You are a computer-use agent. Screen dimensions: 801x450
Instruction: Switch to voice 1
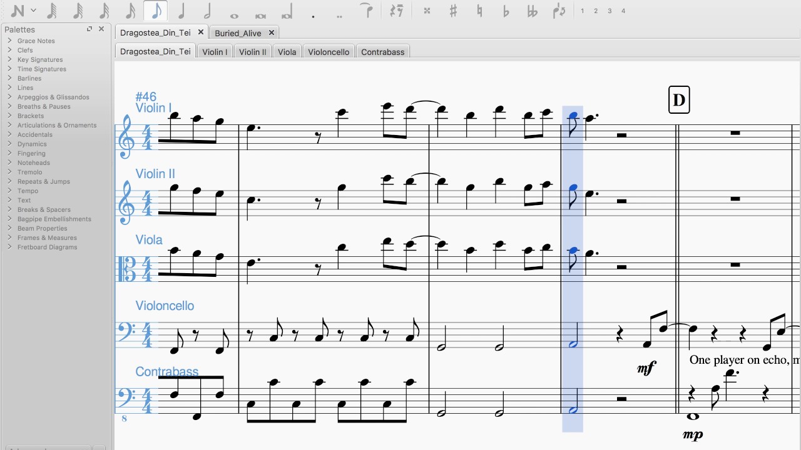(x=583, y=11)
